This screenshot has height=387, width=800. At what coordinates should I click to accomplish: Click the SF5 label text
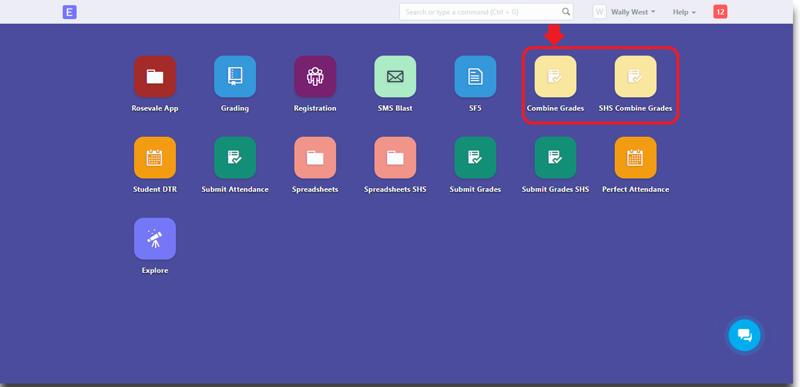pos(476,108)
